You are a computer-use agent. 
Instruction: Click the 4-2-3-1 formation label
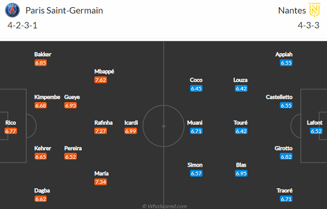pos(22,26)
